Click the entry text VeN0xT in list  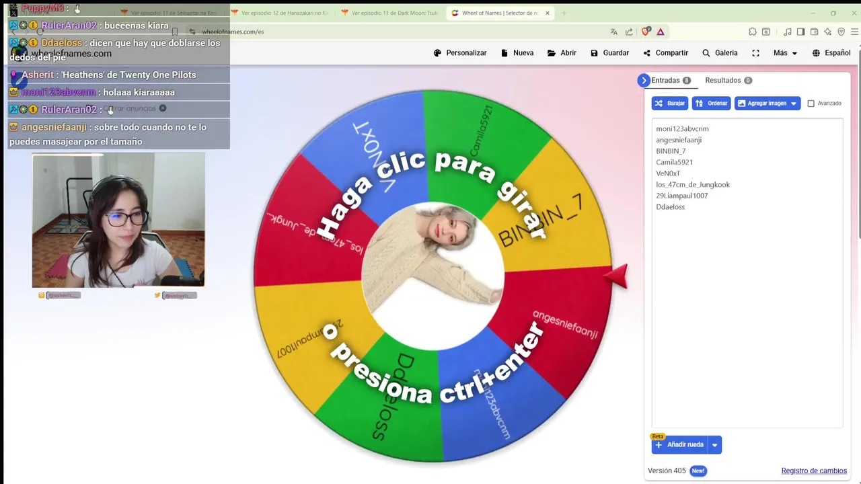pyautogui.click(x=668, y=173)
